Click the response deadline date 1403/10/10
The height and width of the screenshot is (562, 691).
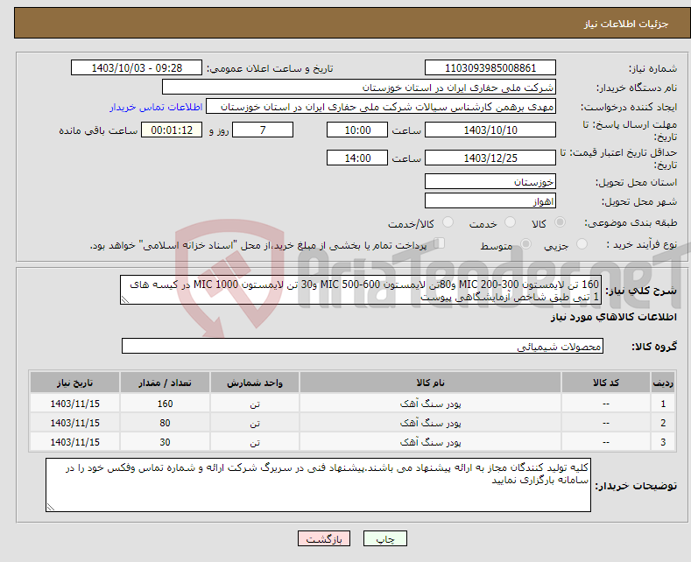click(x=490, y=130)
